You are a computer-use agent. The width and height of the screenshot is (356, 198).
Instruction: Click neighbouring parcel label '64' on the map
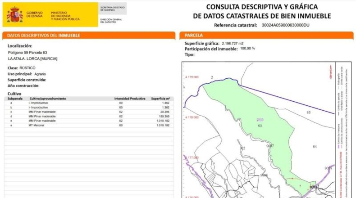tap(315, 147)
